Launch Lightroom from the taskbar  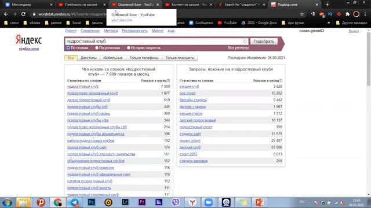coord(125,202)
